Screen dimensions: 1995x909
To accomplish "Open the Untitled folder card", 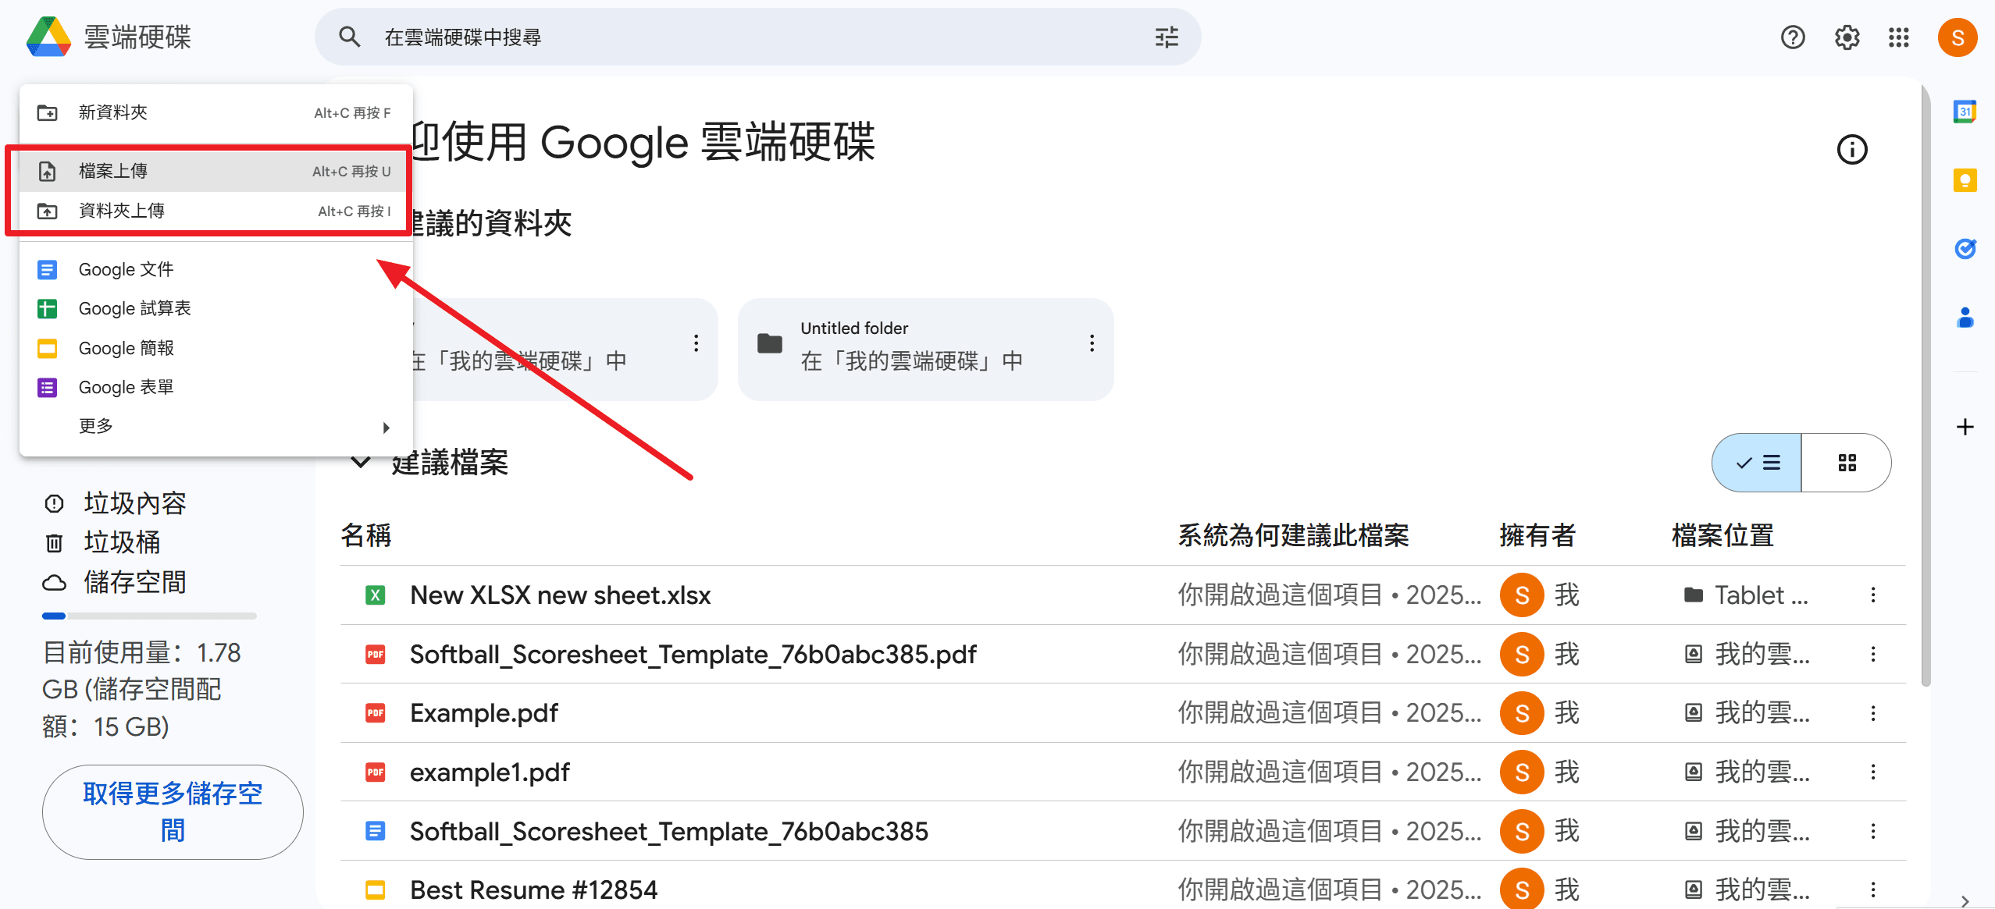I will tap(925, 350).
